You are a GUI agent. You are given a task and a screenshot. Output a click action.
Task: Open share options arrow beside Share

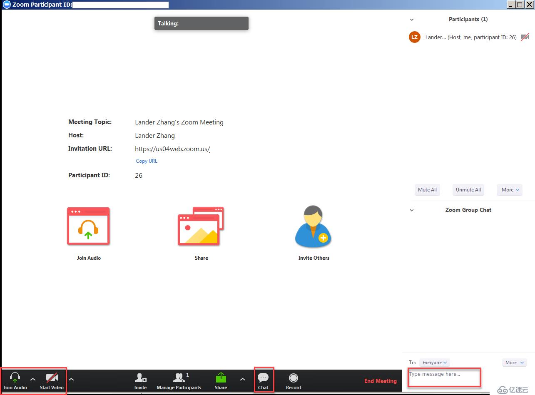point(243,379)
